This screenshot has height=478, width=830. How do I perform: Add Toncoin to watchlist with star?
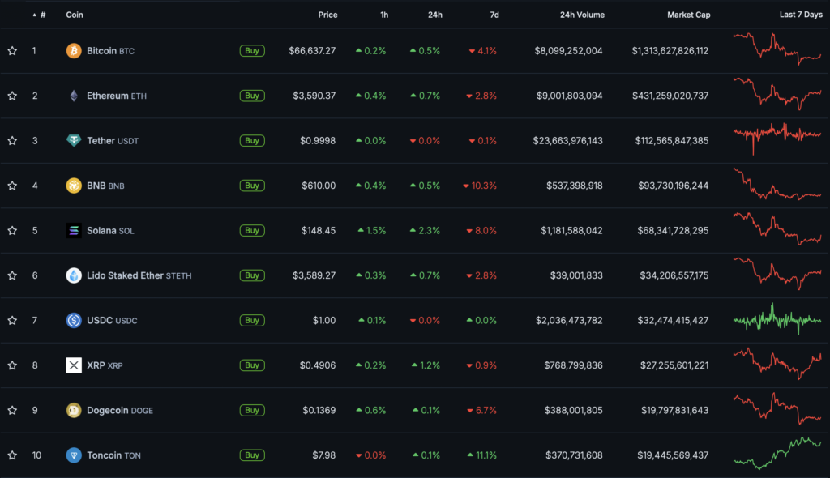pos(12,455)
